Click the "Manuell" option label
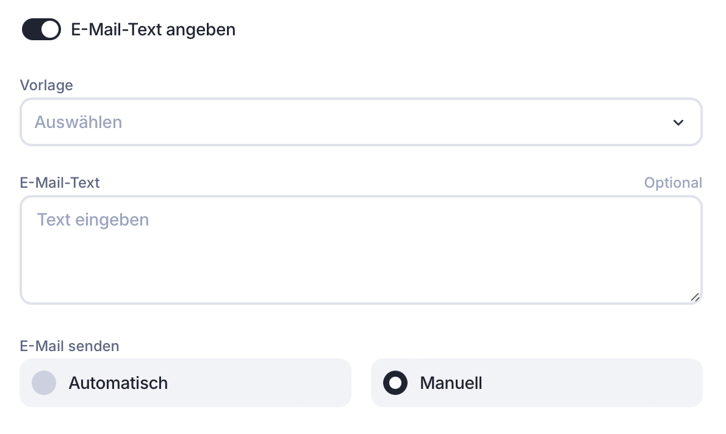 (451, 383)
